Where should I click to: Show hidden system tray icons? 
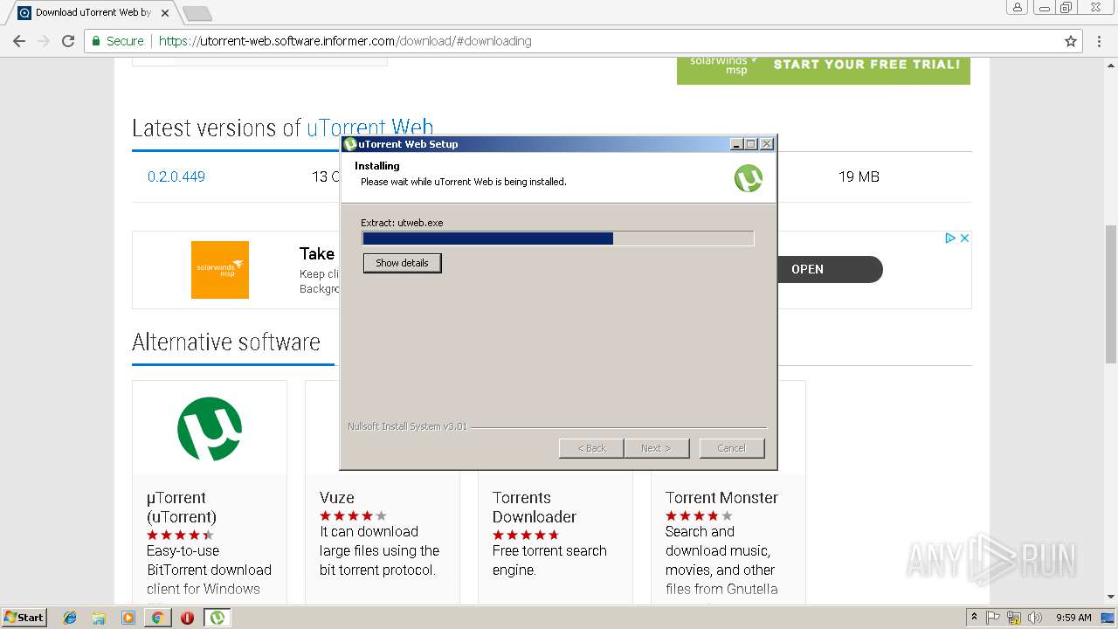click(975, 617)
